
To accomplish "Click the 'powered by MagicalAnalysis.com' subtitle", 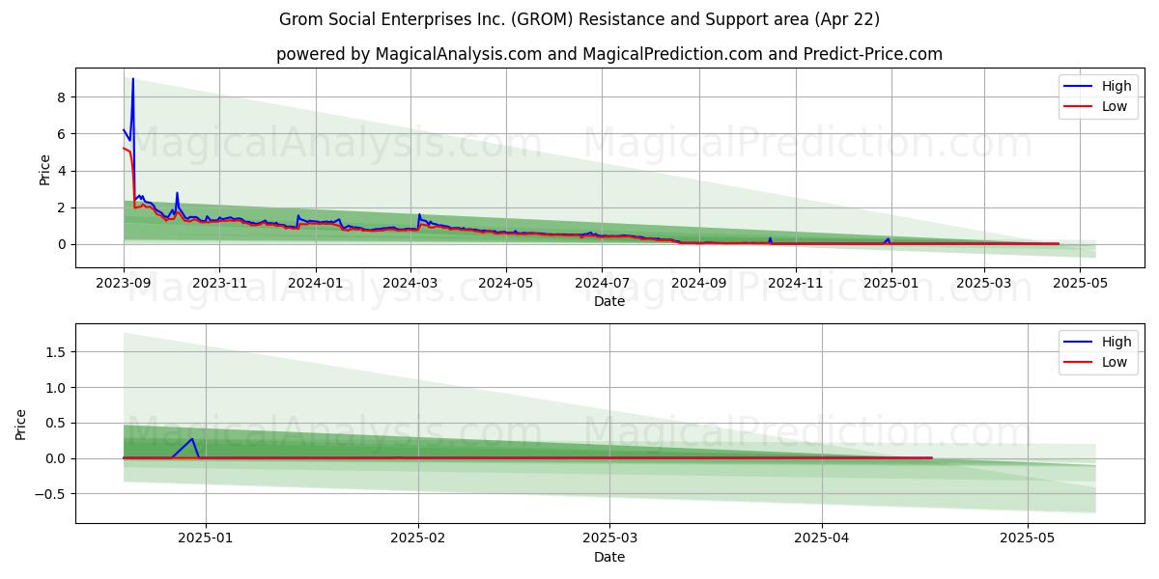I will (609, 54).
